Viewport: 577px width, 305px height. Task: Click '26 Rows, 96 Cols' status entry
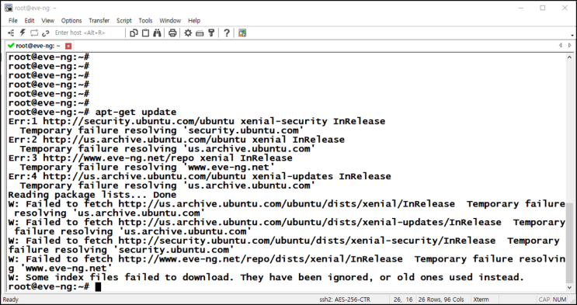441,300
